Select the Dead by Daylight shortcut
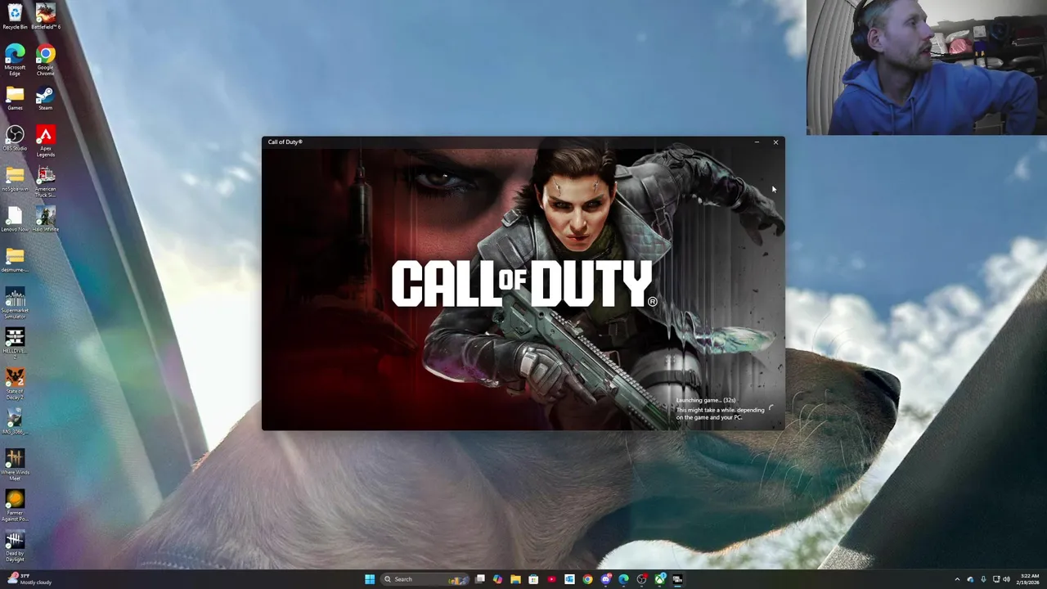Image resolution: width=1047 pixels, height=589 pixels. click(15, 546)
